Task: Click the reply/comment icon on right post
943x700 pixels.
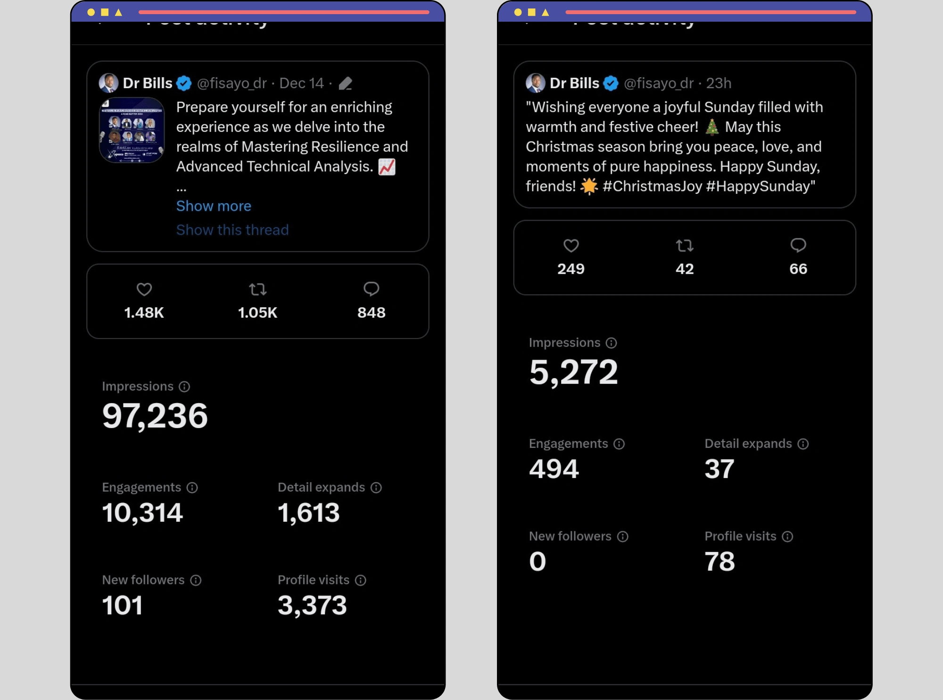Action: (797, 245)
